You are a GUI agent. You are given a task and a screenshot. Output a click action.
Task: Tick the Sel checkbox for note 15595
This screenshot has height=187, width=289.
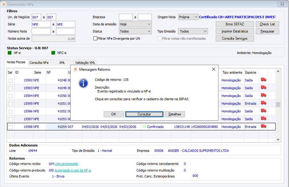(11, 104)
